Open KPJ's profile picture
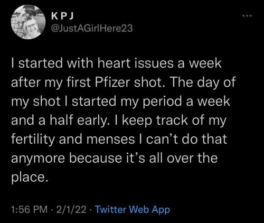Image resolution: width=264 pixels, height=223 pixels. (x=28, y=22)
